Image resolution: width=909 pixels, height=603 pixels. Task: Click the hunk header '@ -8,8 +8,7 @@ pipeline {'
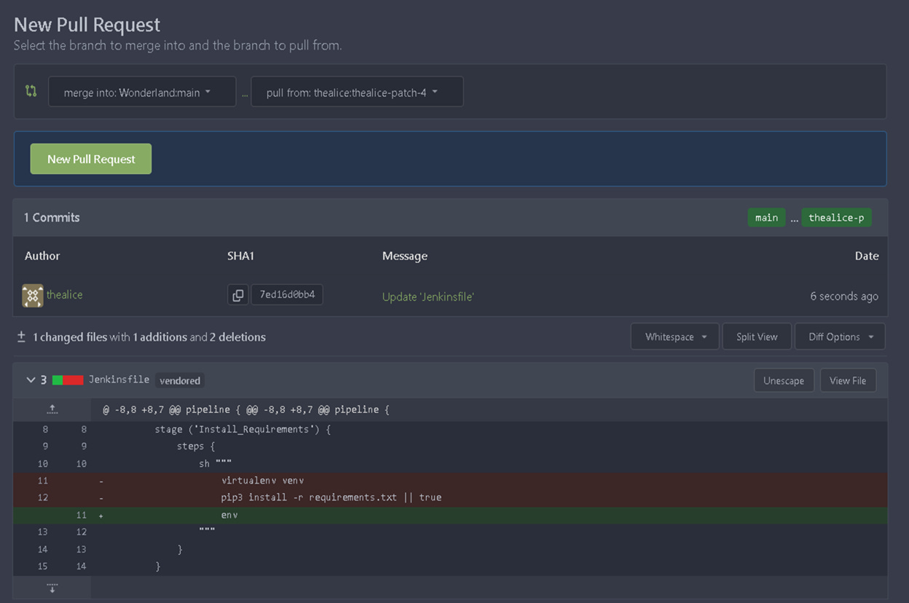pos(245,410)
